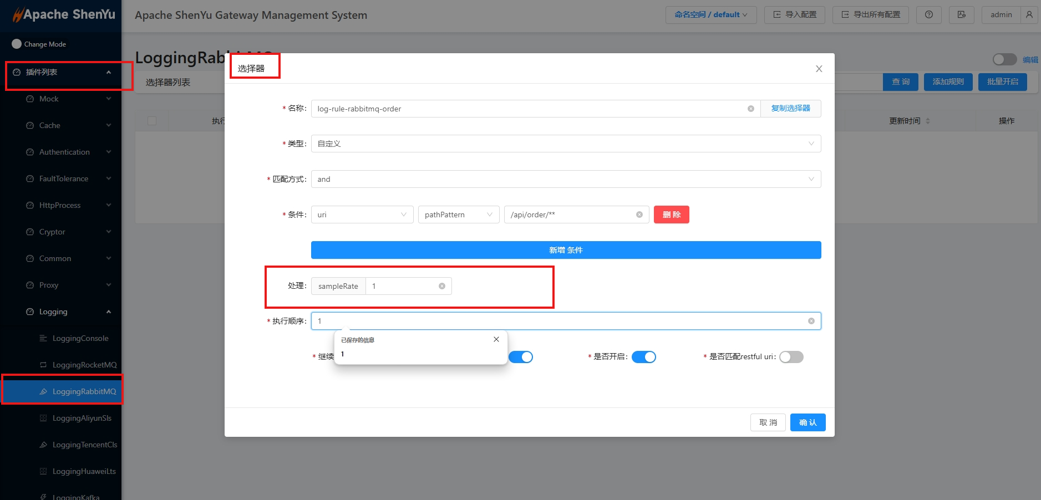Toggle the Change Mode switch
This screenshot has width=1041, height=500.
17,44
